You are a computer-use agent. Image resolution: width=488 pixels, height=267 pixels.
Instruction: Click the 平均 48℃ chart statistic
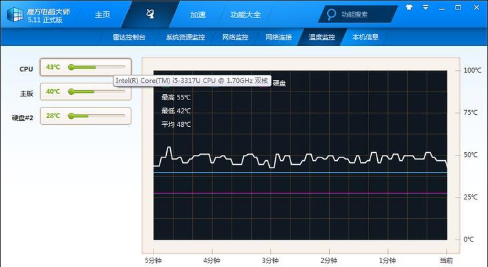pyautogui.click(x=176, y=124)
